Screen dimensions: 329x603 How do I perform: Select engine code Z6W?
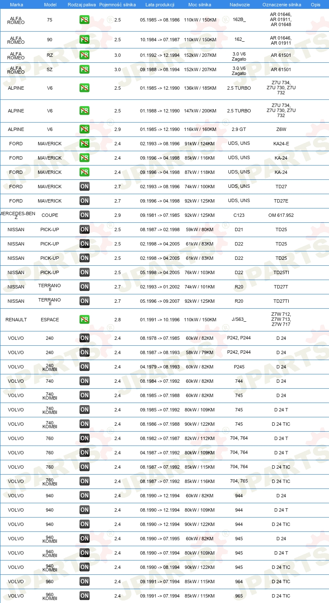[281, 129]
